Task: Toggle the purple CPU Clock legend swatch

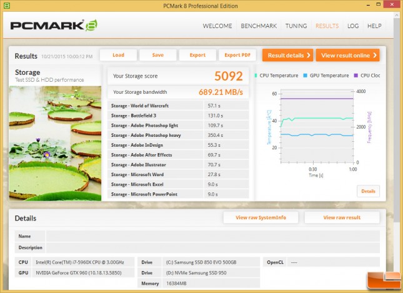Action: coord(356,76)
